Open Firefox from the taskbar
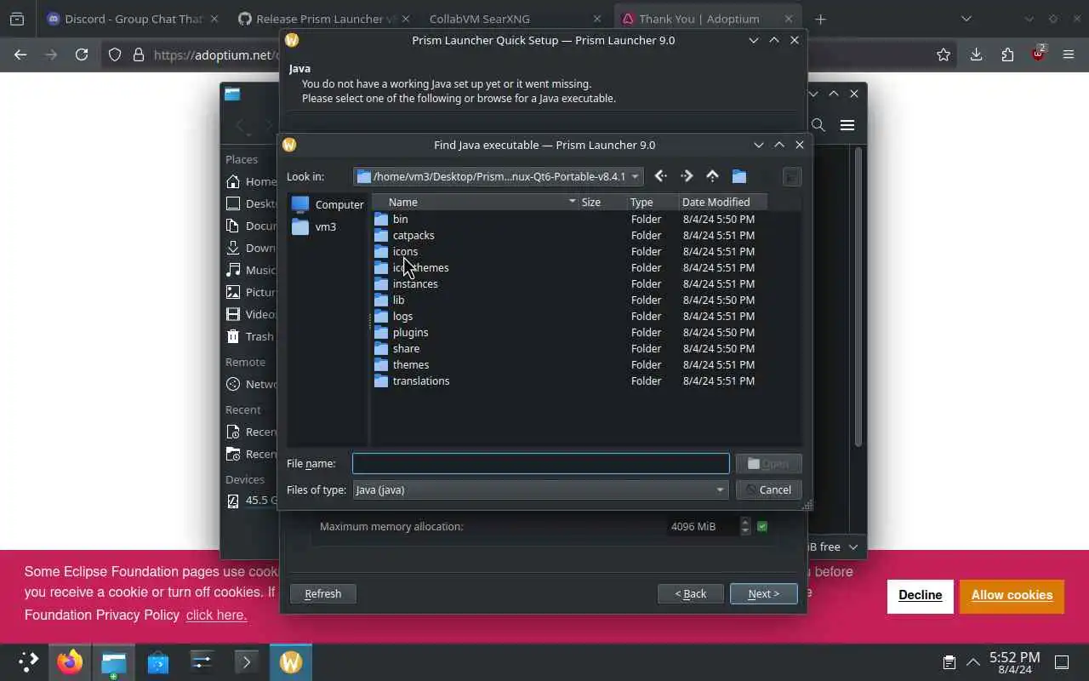The image size is (1089, 681). tap(70, 661)
